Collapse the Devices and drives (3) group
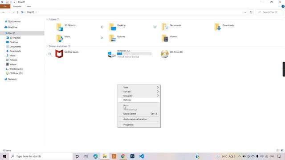 (x=47, y=46)
